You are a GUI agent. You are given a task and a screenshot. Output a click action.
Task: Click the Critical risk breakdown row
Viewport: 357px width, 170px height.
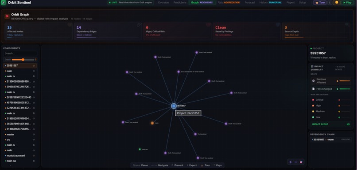click(331, 100)
